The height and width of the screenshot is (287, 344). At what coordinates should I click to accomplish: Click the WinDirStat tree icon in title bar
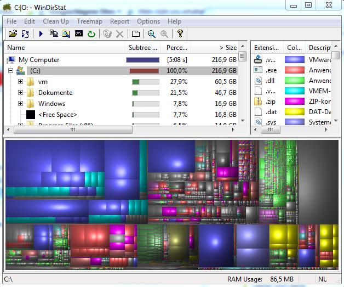click(7, 7)
